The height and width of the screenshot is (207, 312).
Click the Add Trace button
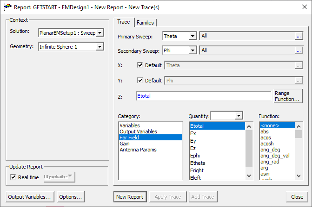203,197
